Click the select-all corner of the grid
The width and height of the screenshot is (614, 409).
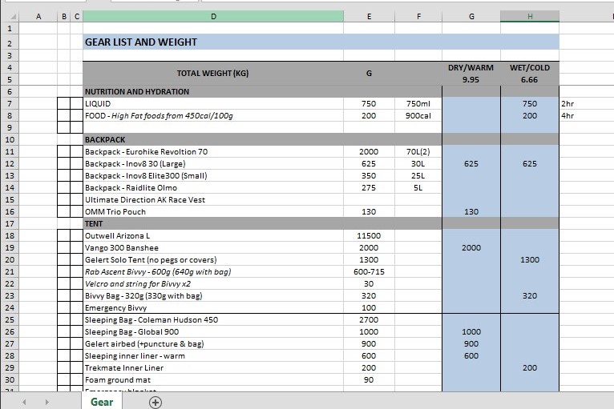coord(10,16)
